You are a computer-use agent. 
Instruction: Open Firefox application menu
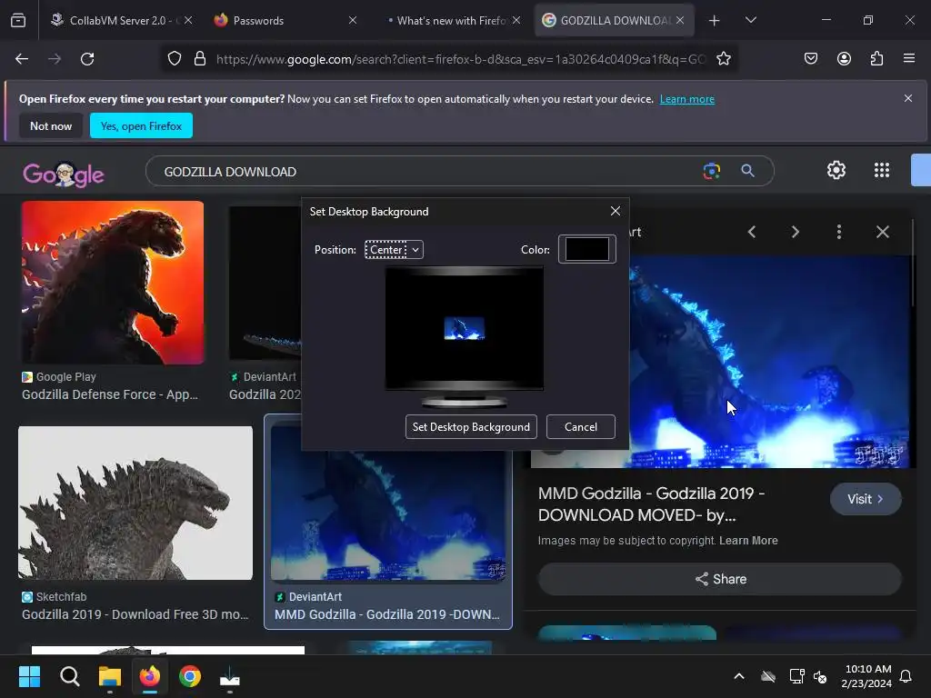[x=909, y=59]
